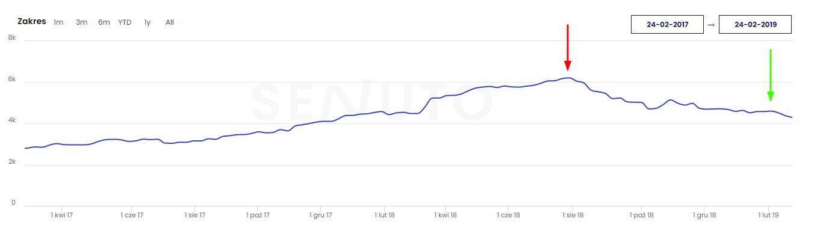The width and height of the screenshot is (817, 227).
Task: Show All data range
Action: (170, 22)
